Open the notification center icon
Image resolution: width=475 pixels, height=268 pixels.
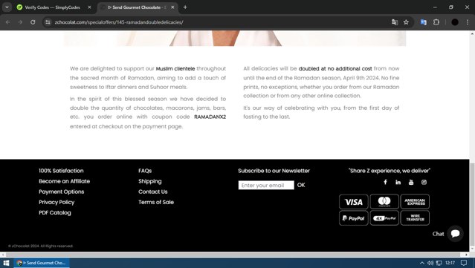[x=464, y=263]
